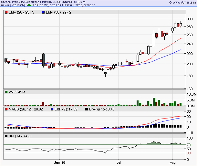Click the RSI 30 oversold level label
197x166 pixels.
point(189,153)
